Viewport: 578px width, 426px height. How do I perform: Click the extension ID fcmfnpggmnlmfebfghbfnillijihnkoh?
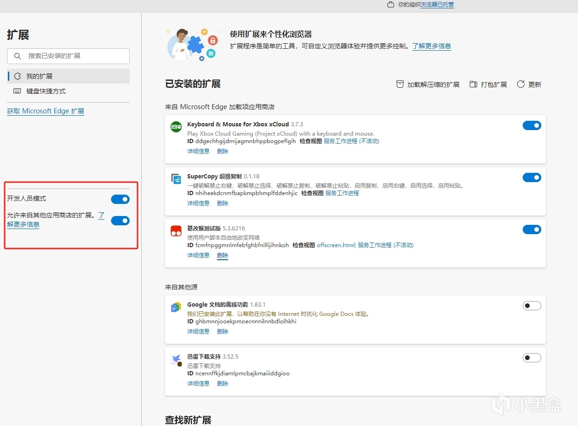point(242,245)
